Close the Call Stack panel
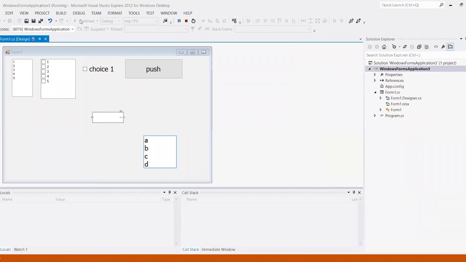The image size is (466, 262). coord(359,192)
